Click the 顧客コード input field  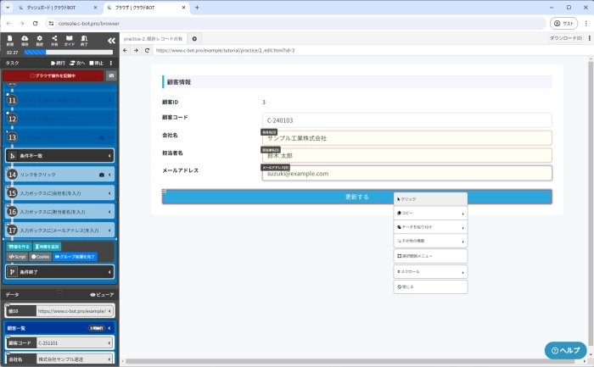point(406,120)
